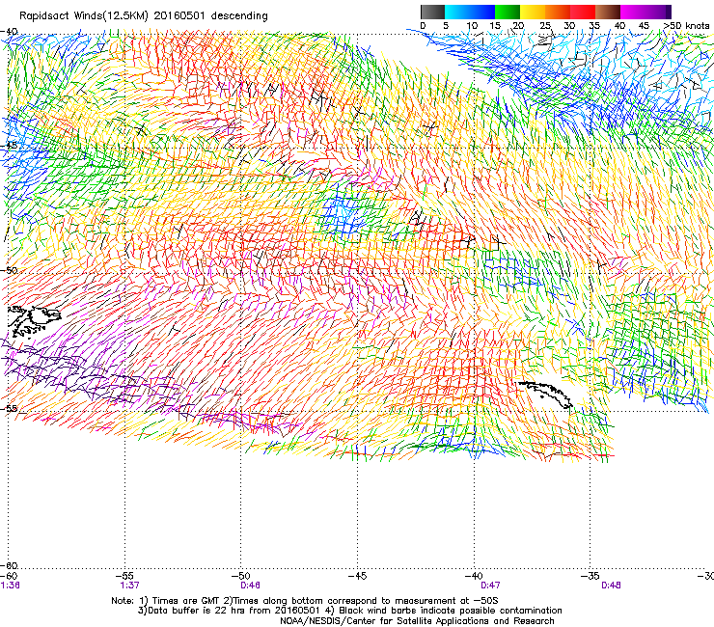714x627 pixels.
Task: Click the -45 longitude axis label
Action: click(x=358, y=576)
